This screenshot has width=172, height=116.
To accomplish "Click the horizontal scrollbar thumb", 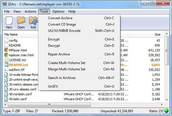I will [x=49, y=105].
